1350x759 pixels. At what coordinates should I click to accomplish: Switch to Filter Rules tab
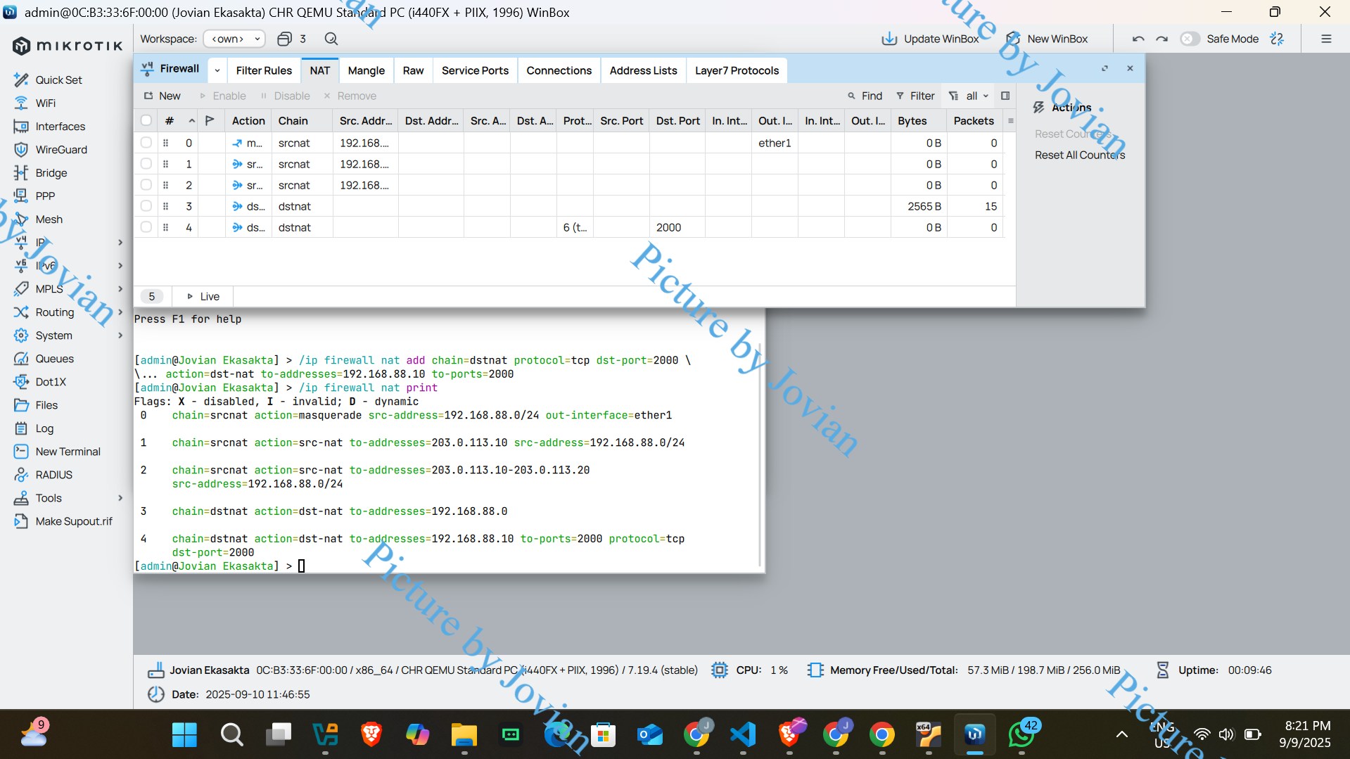coord(264,70)
